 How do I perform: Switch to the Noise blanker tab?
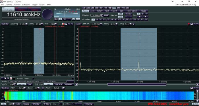point(132,11)
